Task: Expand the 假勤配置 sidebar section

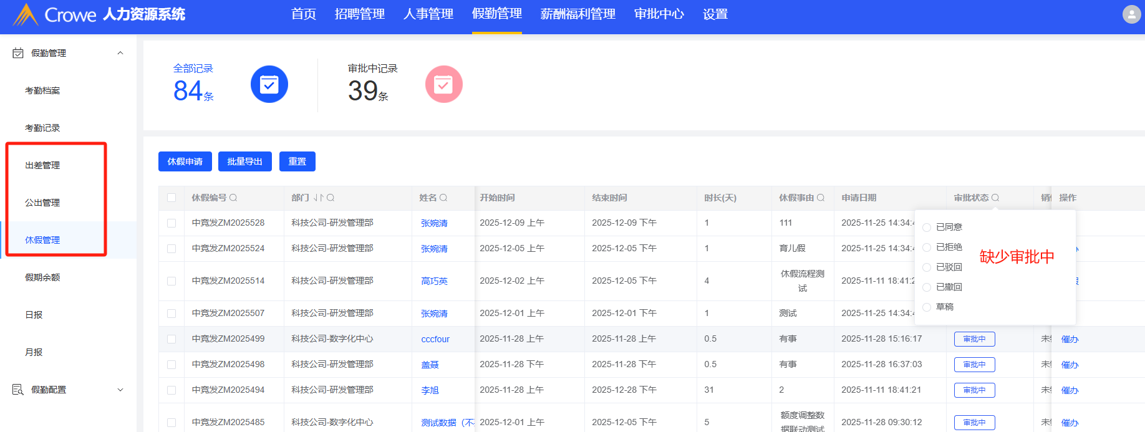Action: pyautogui.click(x=120, y=390)
